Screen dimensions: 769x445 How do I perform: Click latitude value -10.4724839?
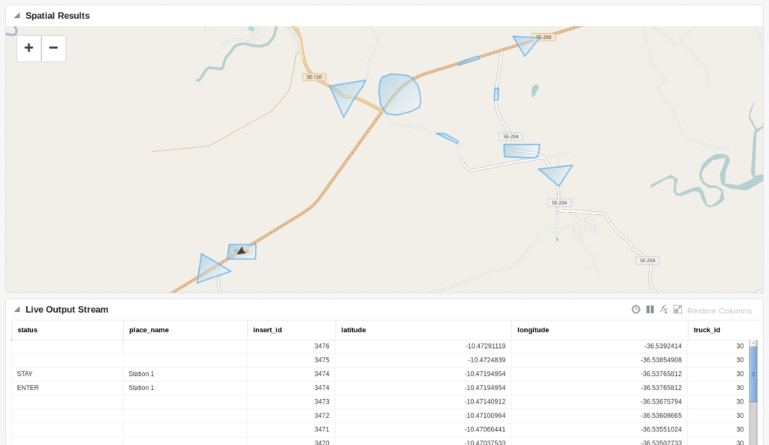(x=487, y=360)
